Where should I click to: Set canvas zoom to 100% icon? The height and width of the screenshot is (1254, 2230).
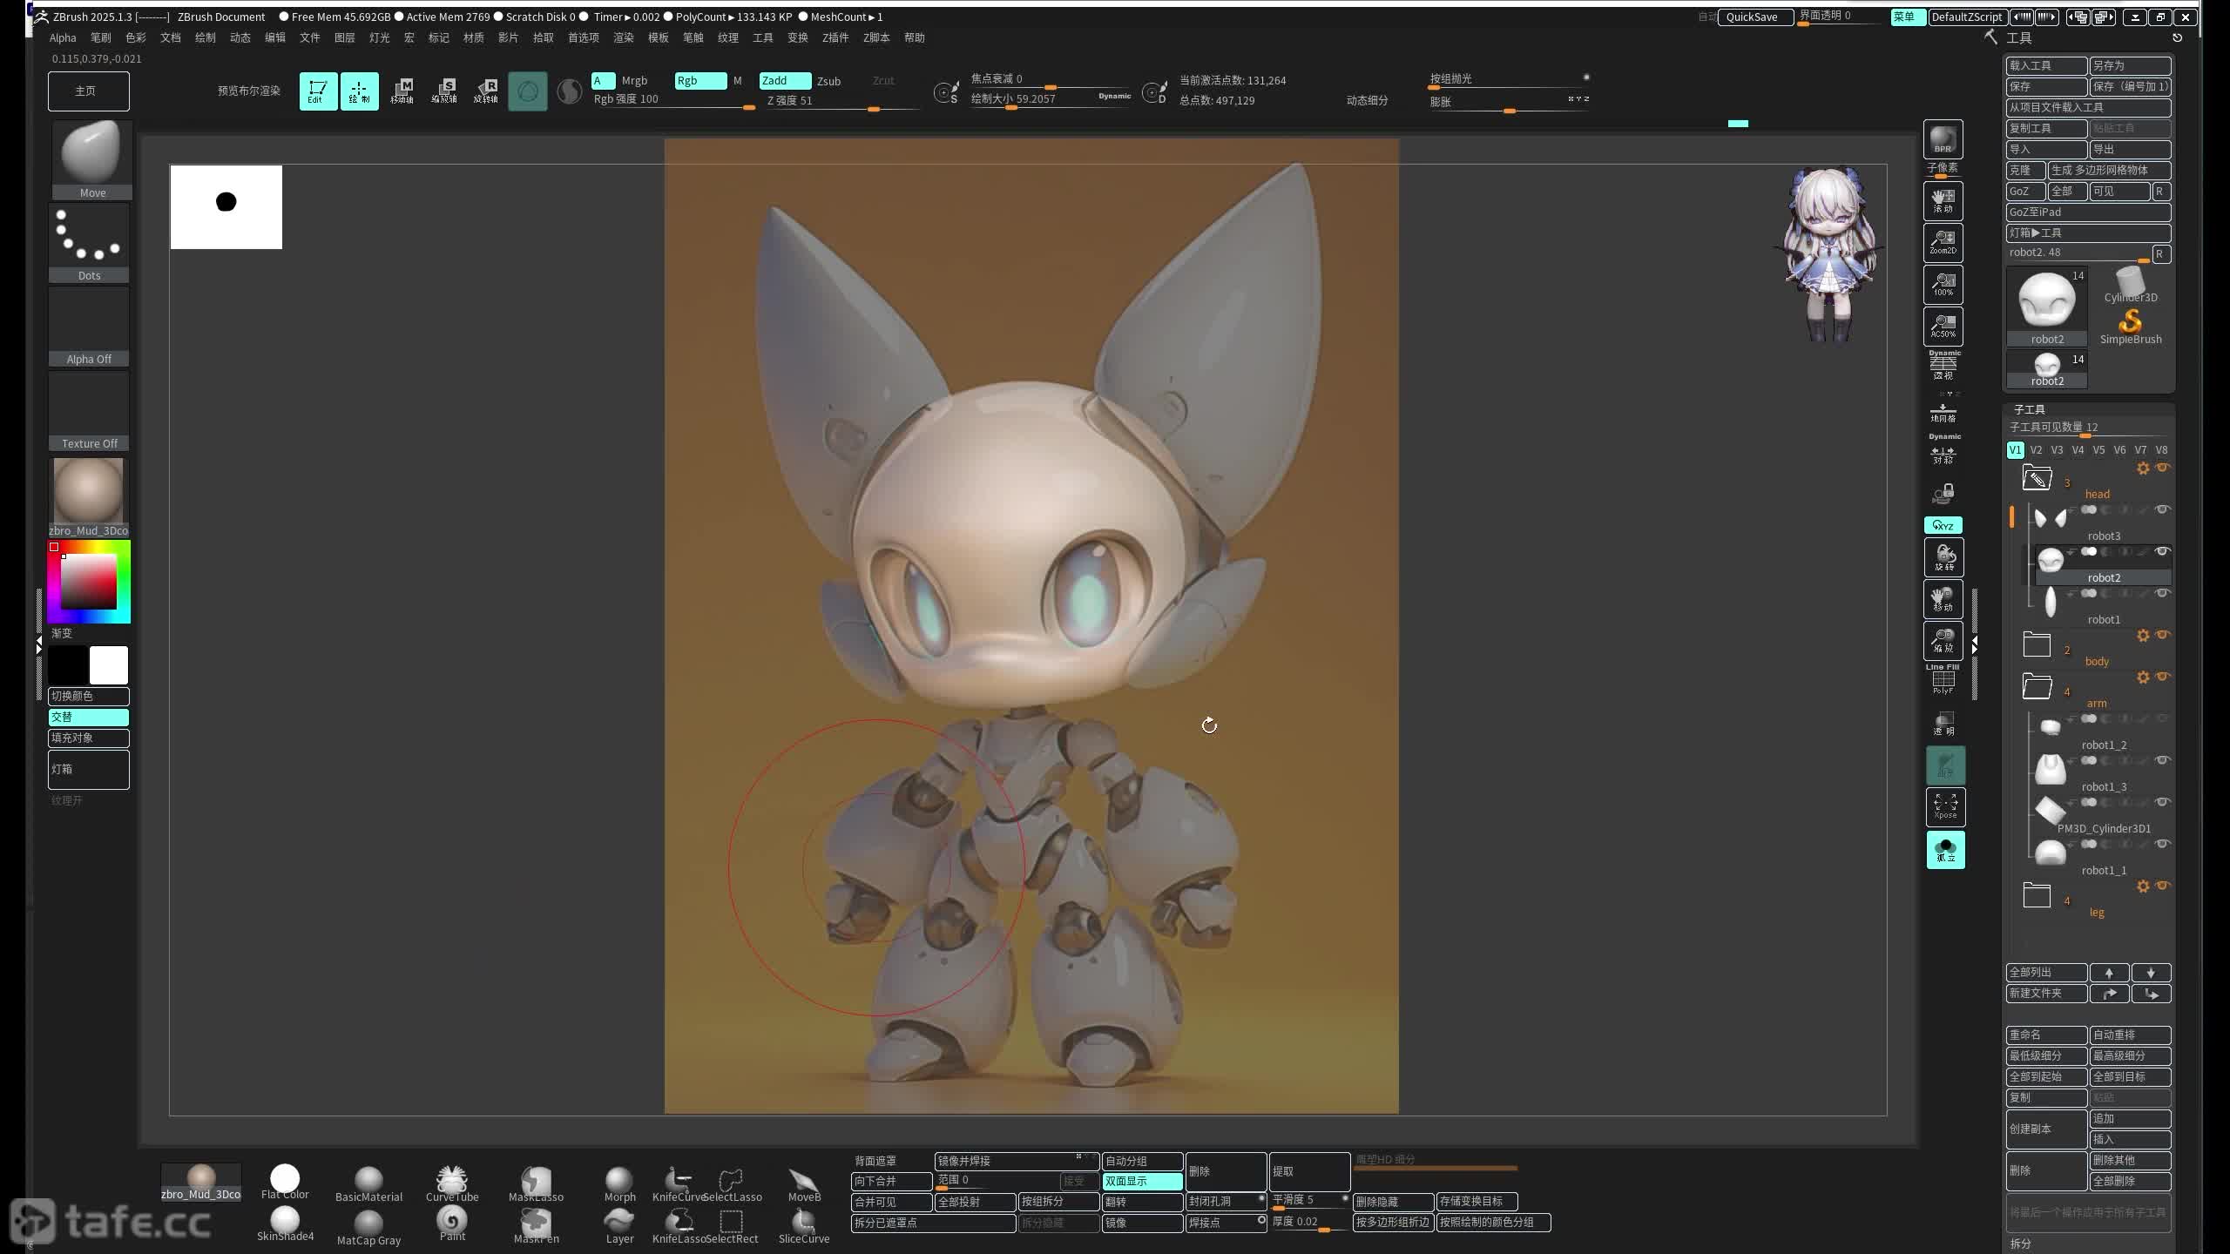point(1943,285)
